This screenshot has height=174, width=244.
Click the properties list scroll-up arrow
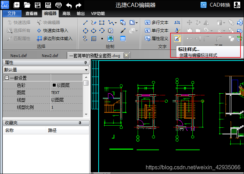point(86,77)
